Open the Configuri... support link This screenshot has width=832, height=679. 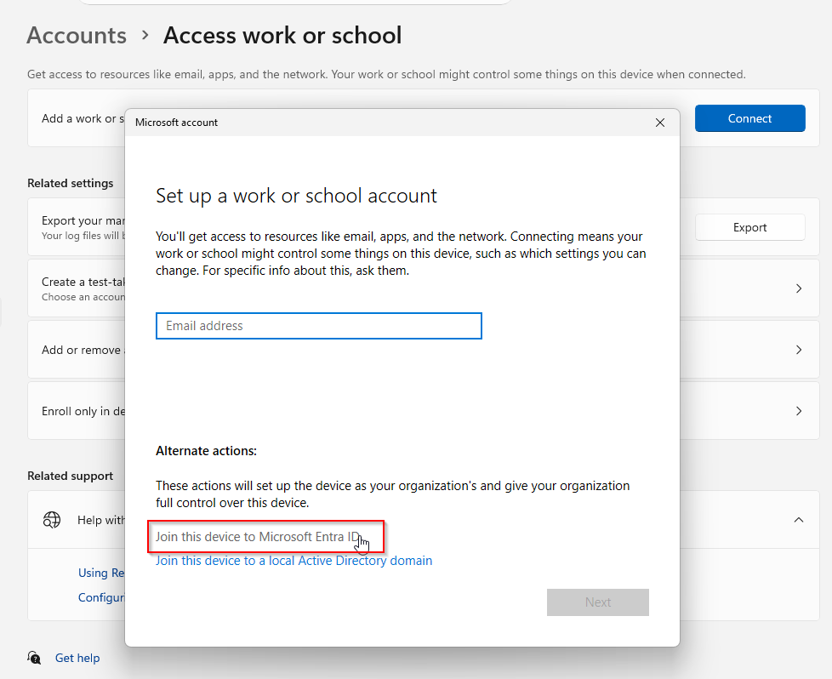[x=101, y=597]
